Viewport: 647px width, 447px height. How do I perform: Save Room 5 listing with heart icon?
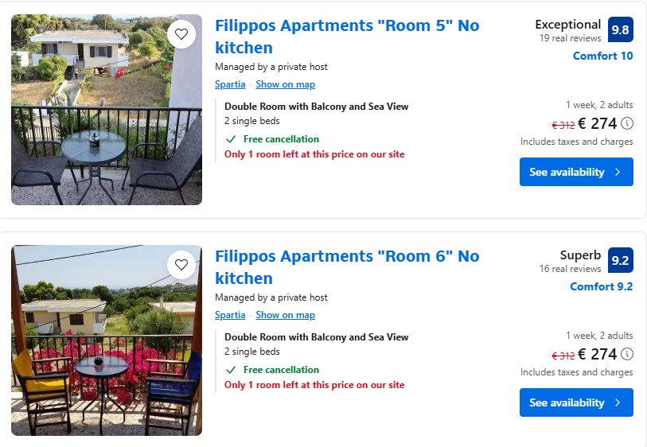[x=181, y=34]
